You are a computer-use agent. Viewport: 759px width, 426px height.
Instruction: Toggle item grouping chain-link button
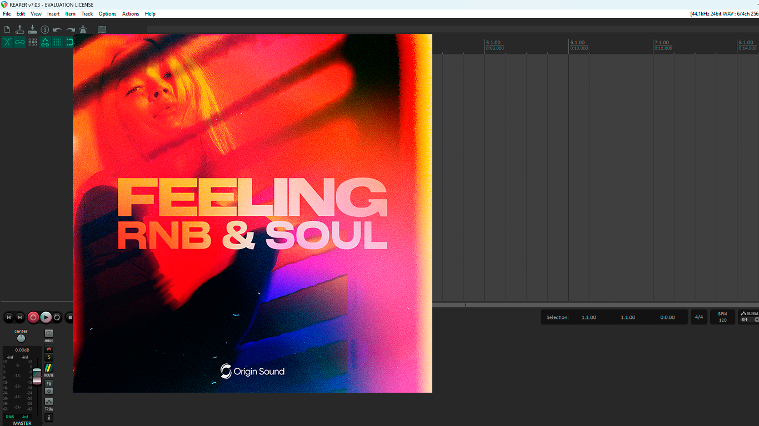point(20,42)
